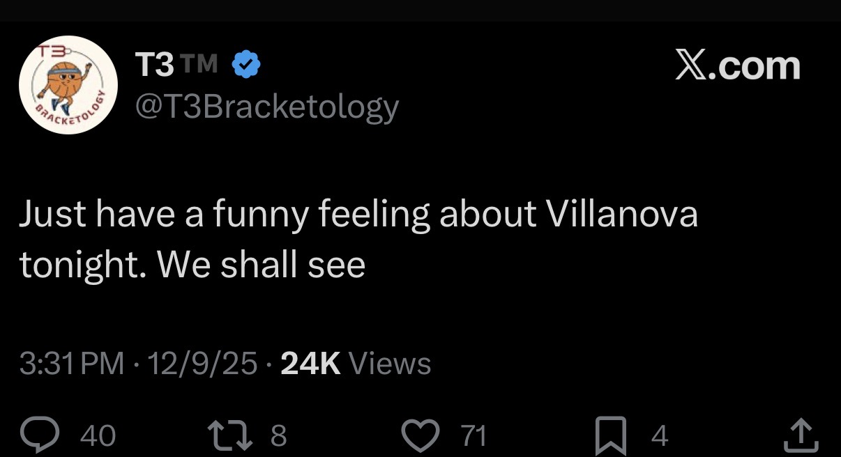Click the bookmark count of 4
The image size is (841, 457).
659,436
